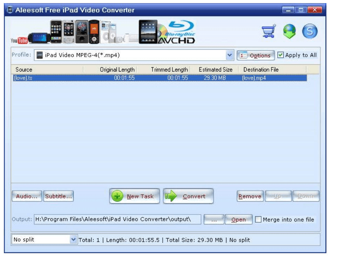This screenshot has width=359, height=257.
Task: Click the iPad device image in banner
Action: click(148, 32)
